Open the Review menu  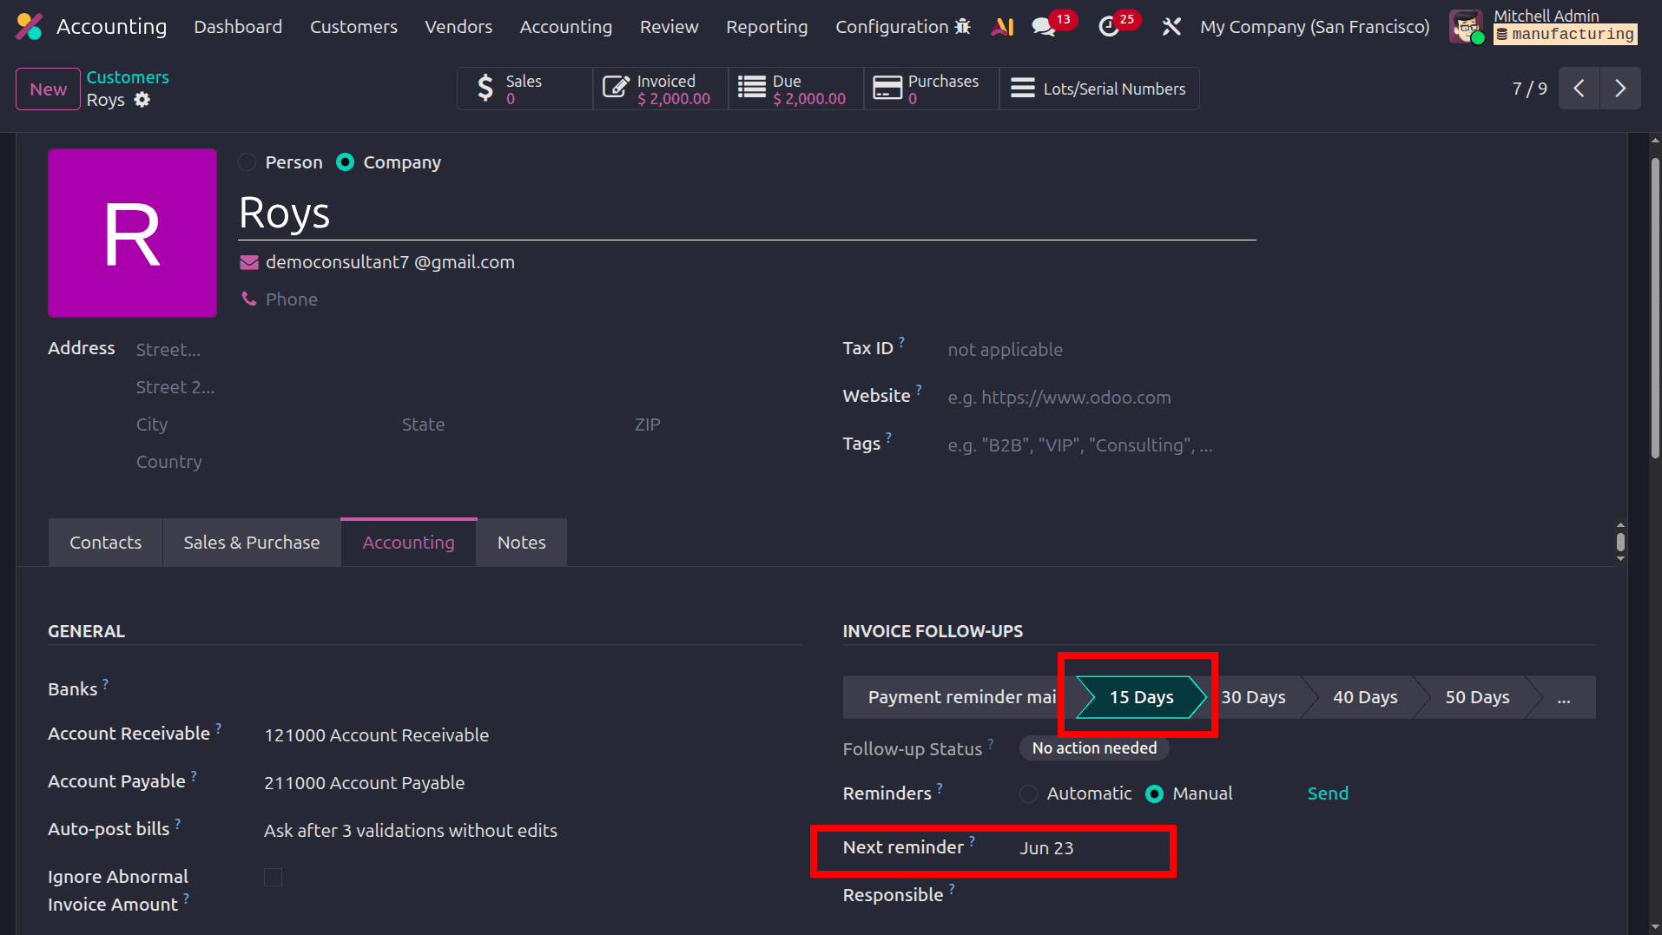tap(669, 27)
